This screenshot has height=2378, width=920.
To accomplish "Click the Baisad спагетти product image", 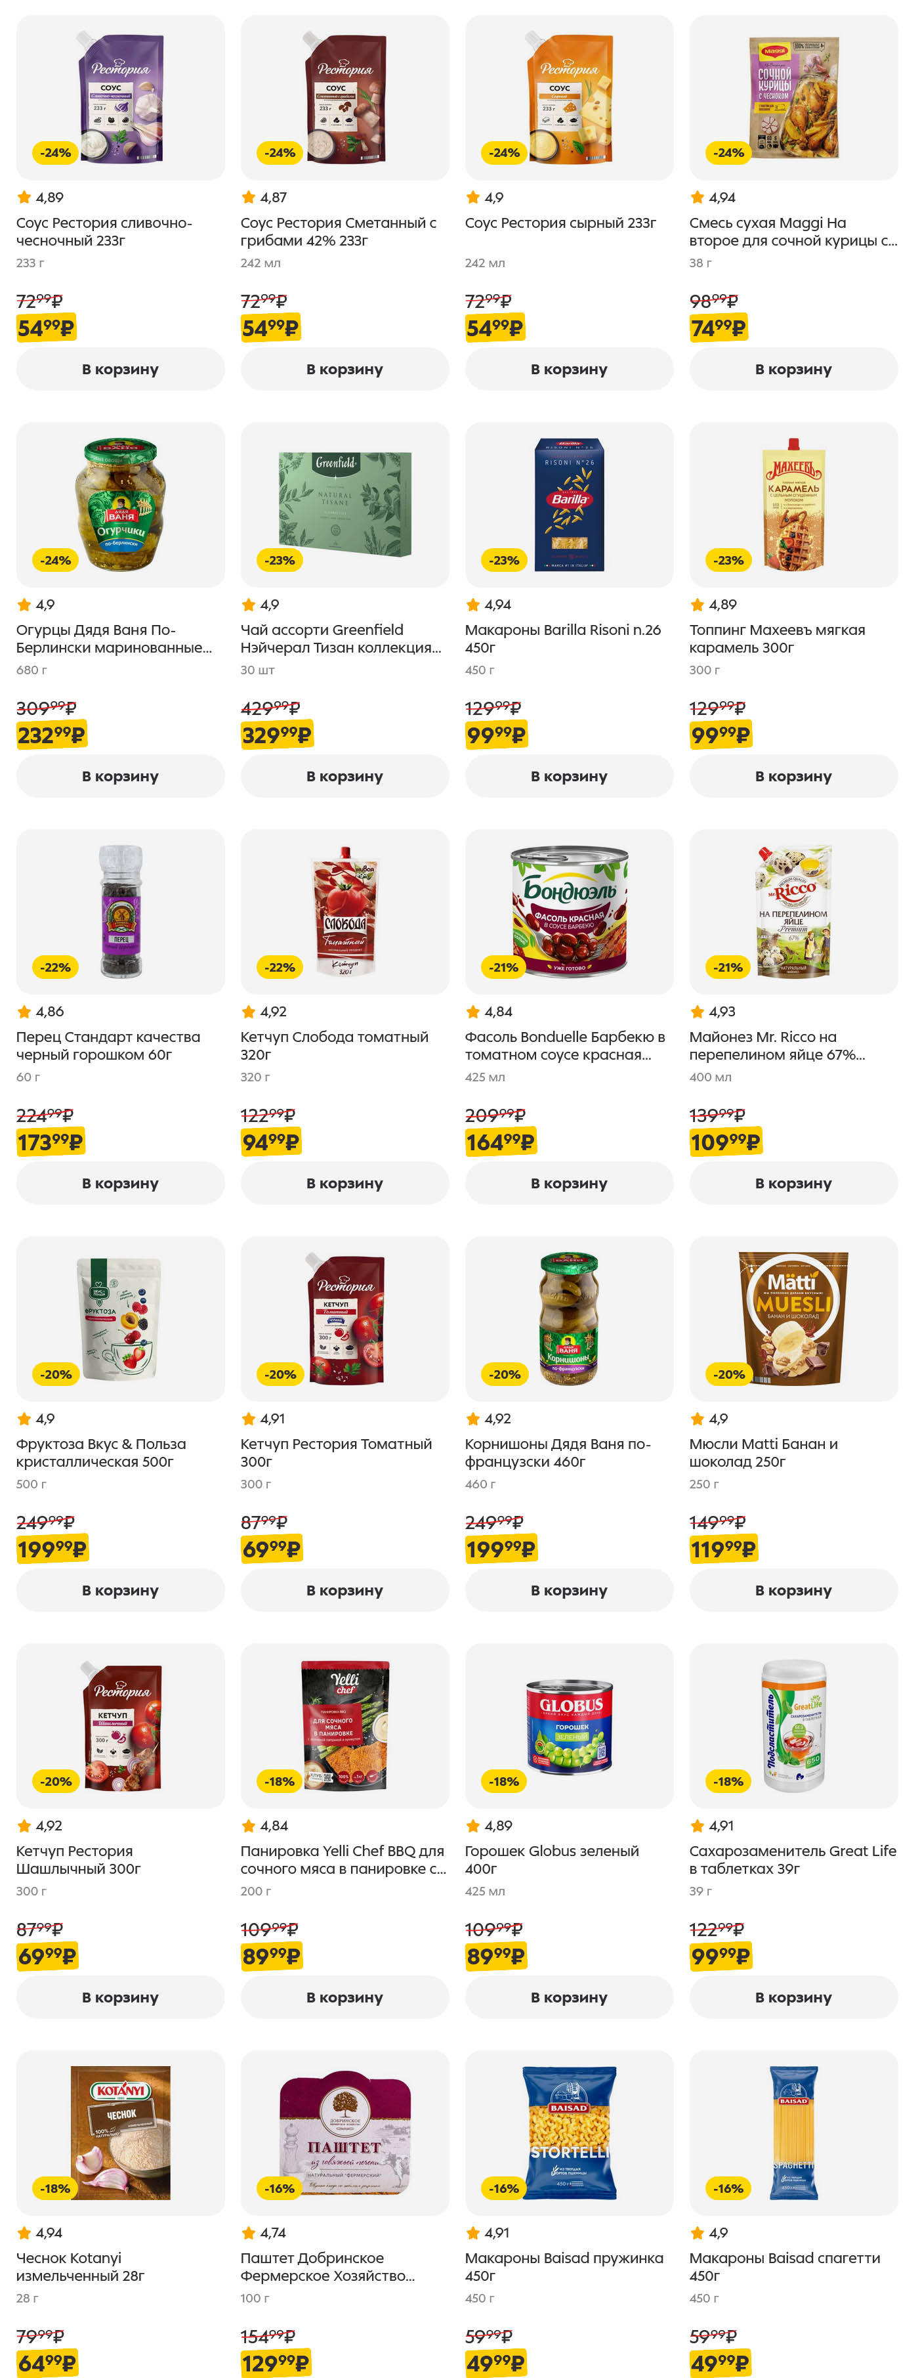I will [793, 2132].
